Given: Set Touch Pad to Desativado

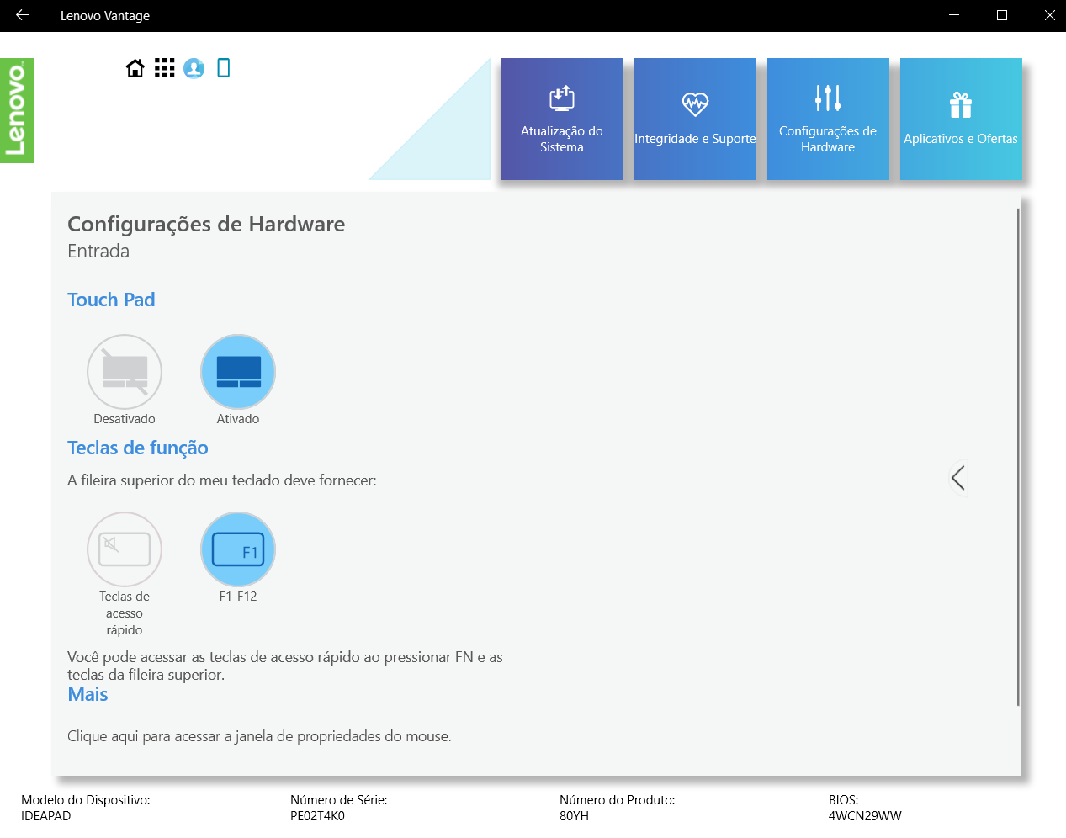Looking at the screenshot, I should coord(125,372).
